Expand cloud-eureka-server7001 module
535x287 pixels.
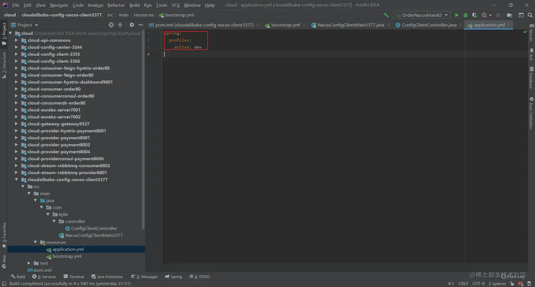(16, 110)
